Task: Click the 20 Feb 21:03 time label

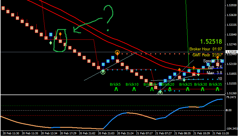Action: (106, 133)
